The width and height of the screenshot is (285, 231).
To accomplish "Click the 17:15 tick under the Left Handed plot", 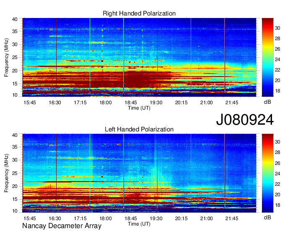I will tap(80, 218).
